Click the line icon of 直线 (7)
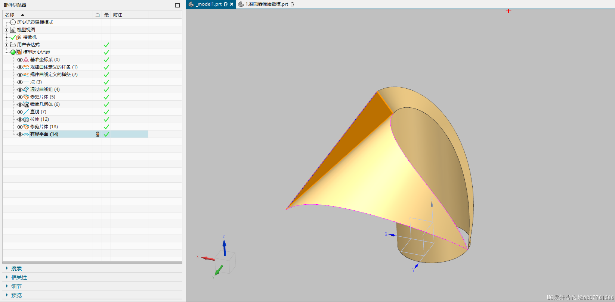 [26, 112]
